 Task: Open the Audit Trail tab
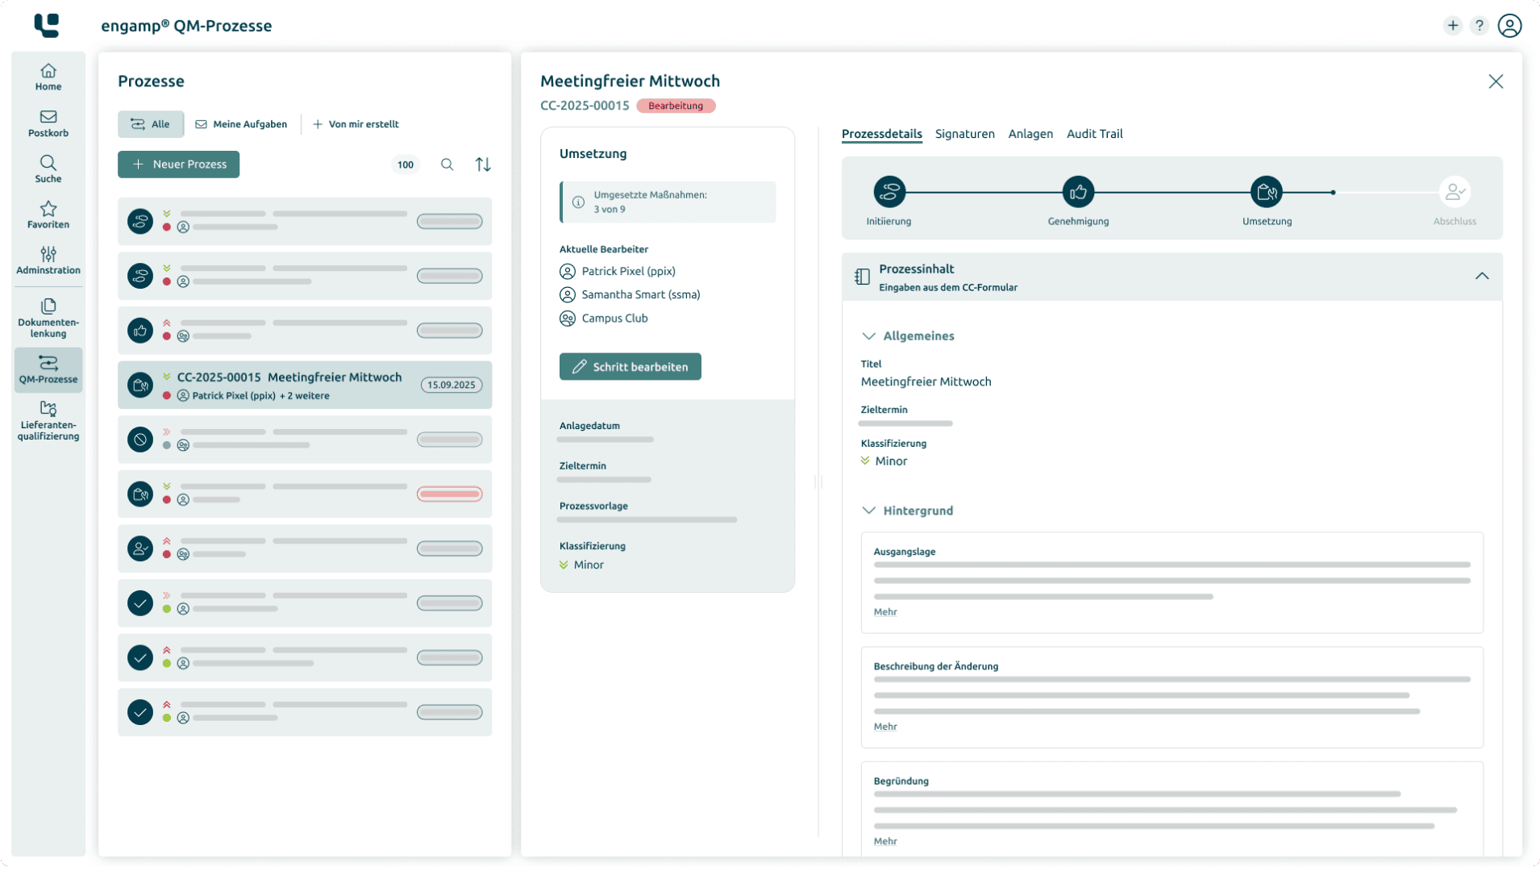click(x=1094, y=134)
